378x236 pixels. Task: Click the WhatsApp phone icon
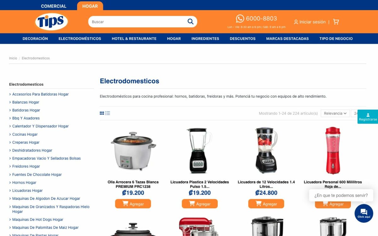click(240, 19)
